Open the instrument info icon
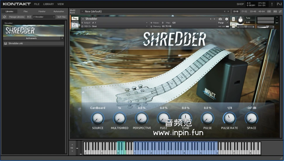Viewport: 284px width, 161px height. pyautogui.click(x=226, y=19)
